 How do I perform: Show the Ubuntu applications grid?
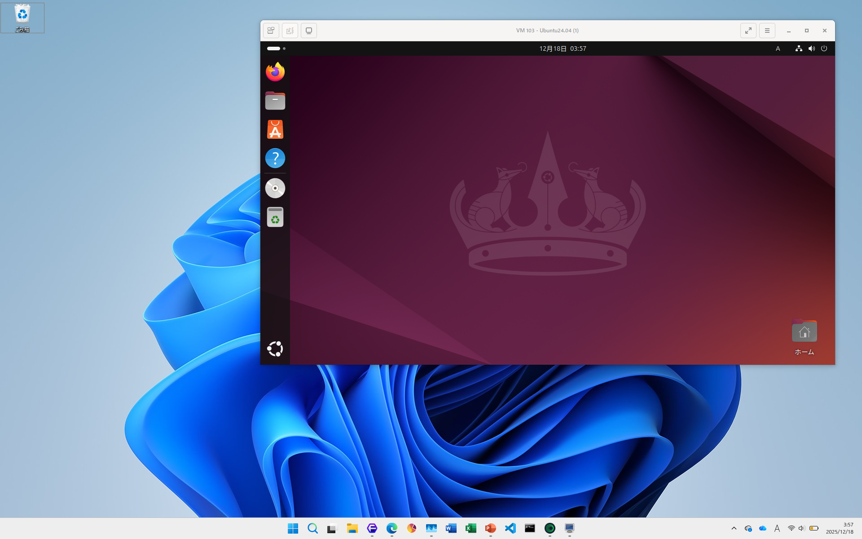tap(275, 349)
